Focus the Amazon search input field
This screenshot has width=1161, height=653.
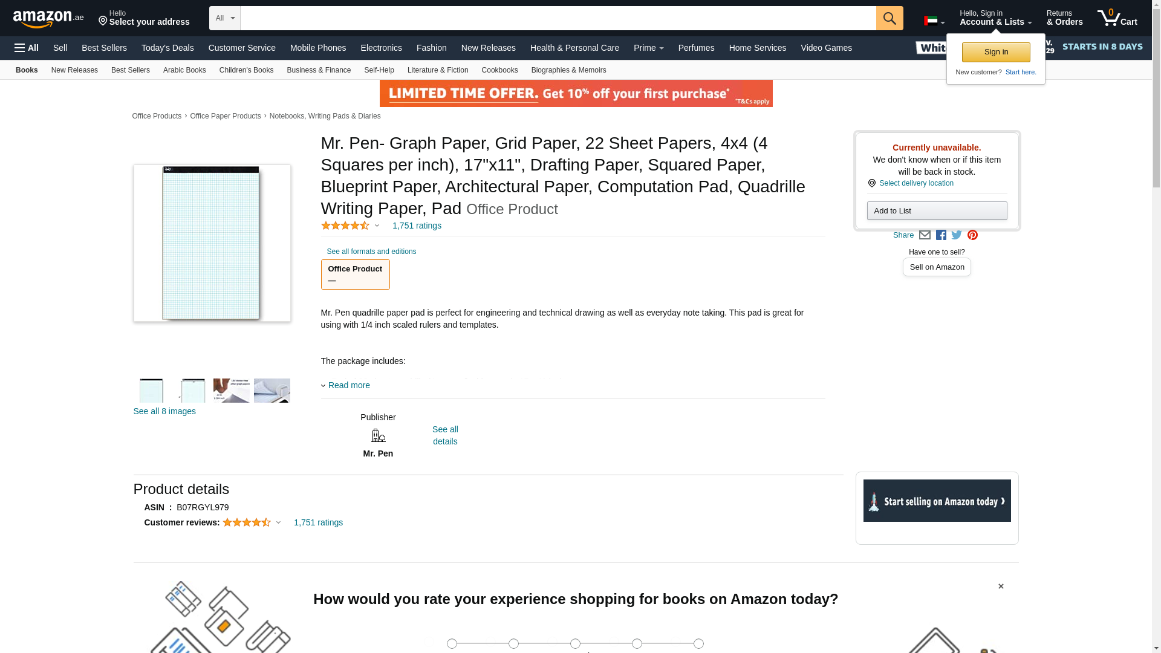tap(558, 18)
